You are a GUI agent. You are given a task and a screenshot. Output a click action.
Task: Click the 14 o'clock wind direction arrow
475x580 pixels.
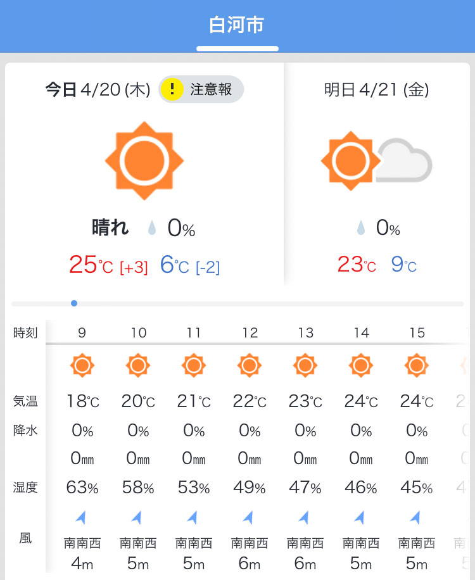360,517
